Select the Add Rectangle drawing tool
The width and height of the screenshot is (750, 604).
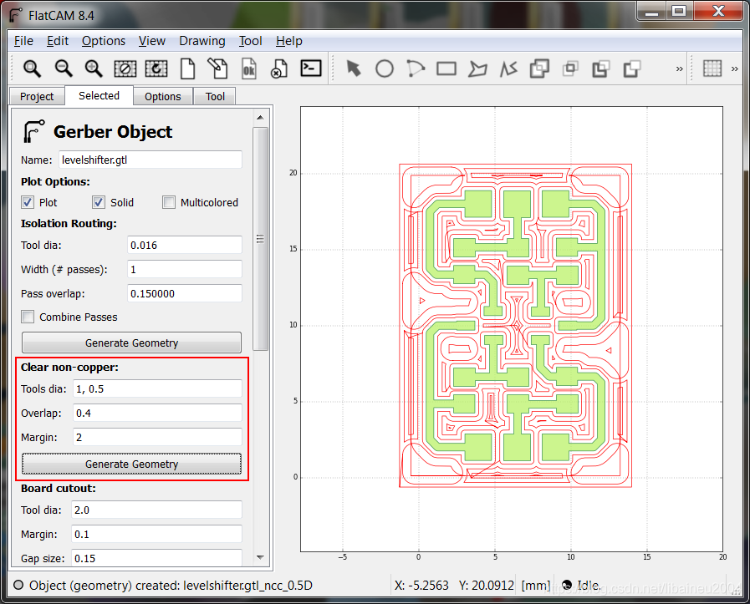click(446, 69)
